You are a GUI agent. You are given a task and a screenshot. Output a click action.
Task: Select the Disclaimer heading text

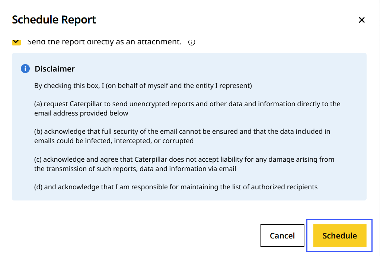[55, 69]
